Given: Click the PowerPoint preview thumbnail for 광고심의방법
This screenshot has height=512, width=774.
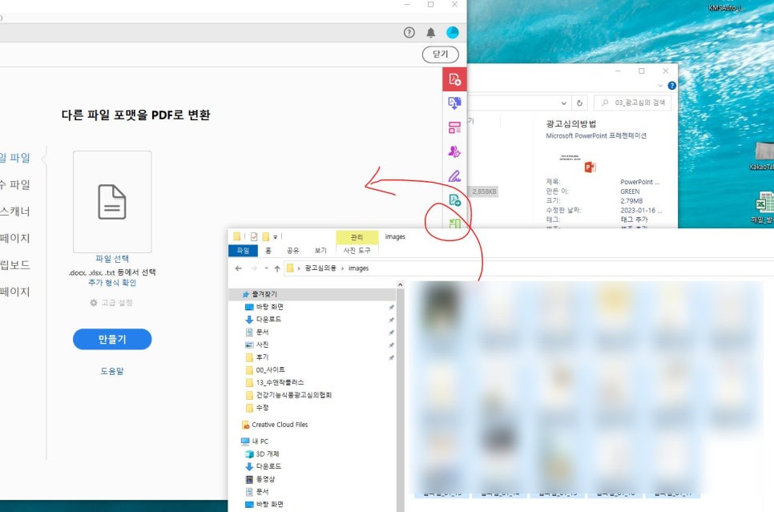Looking at the screenshot, I should pos(578,163).
